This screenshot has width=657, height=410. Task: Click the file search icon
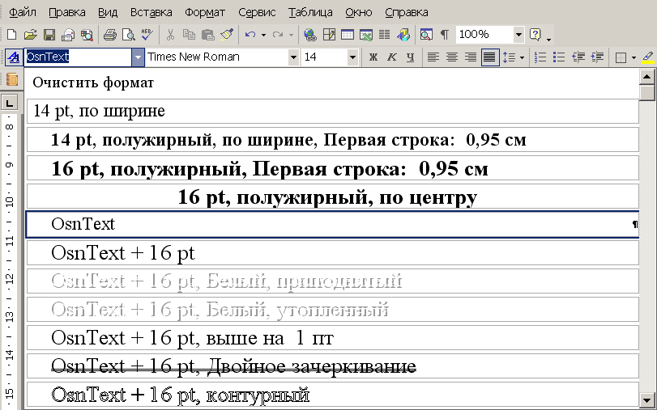[x=87, y=35]
